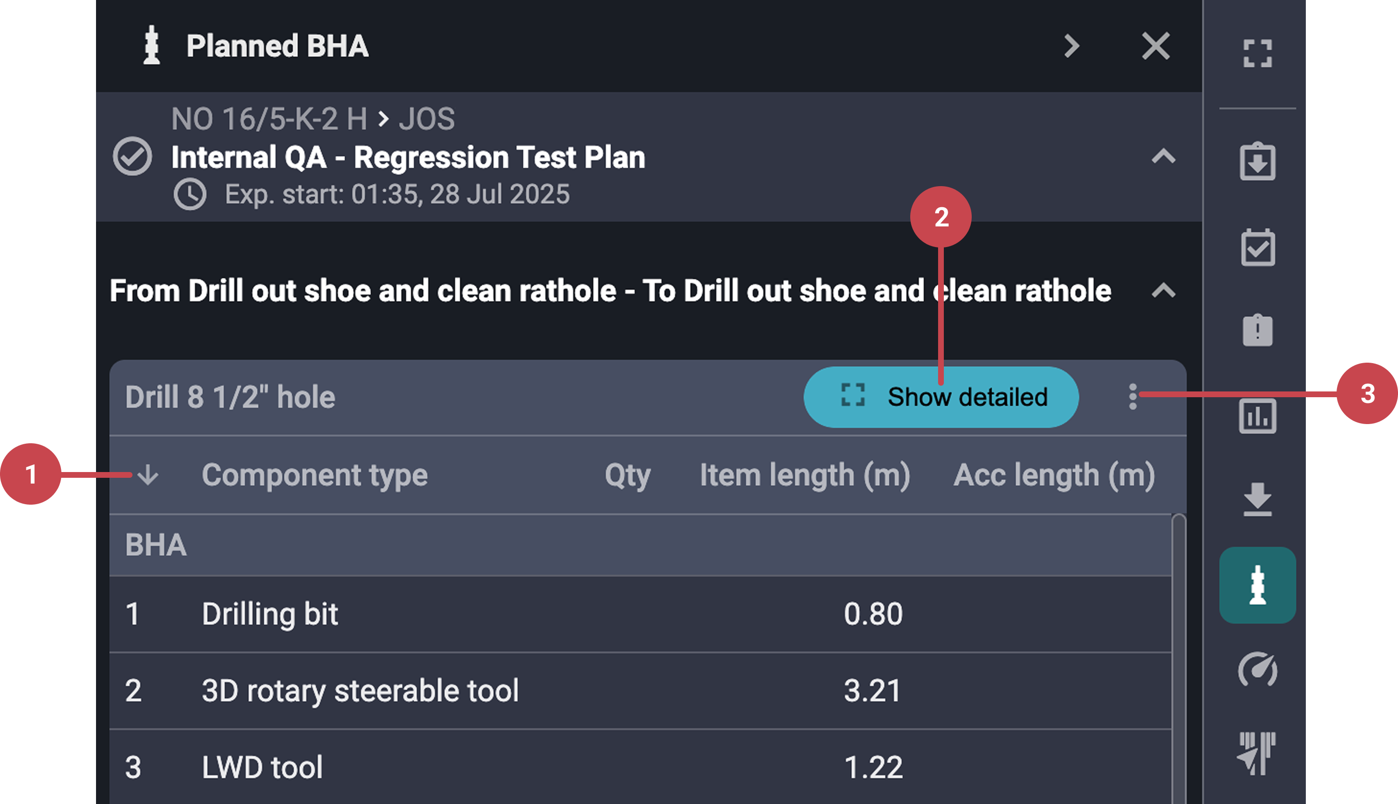Open the gauge performance panel icon
This screenshot has width=1398, height=804.
coord(1258,670)
